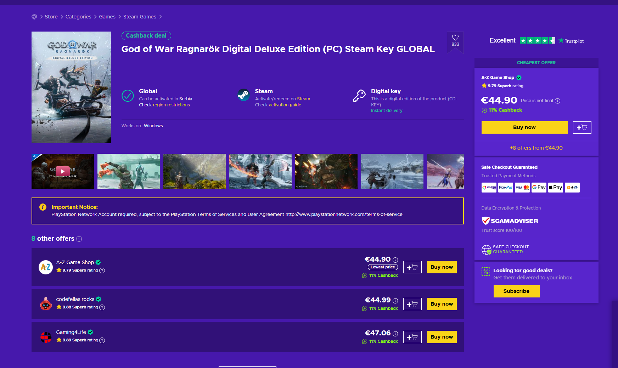Click the Eneba home breadcrumb icon
This screenshot has height=368, width=618.
(34, 17)
